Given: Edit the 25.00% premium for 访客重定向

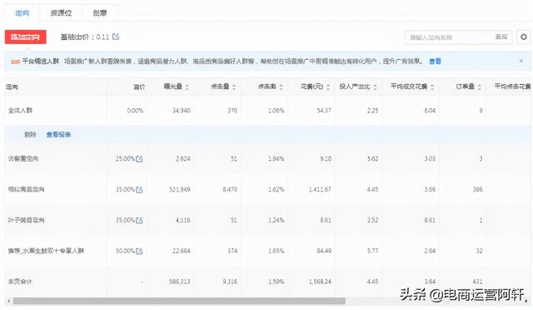Looking at the screenshot, I should click(x=139, y=159).
